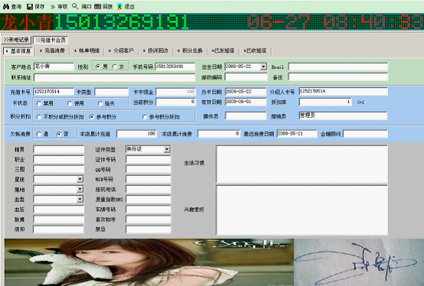Click the floppy disk 保存 save icon
This screenshot has width=424, height=286.
point(30,6)
